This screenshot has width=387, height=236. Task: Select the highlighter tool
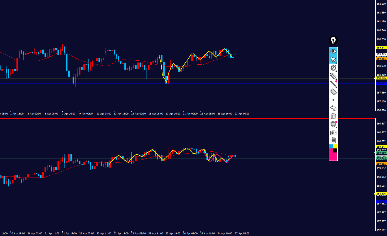coord(333,76)
